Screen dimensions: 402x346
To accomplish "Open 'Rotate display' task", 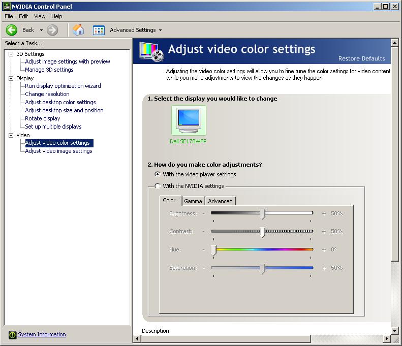I will [43, 118].
